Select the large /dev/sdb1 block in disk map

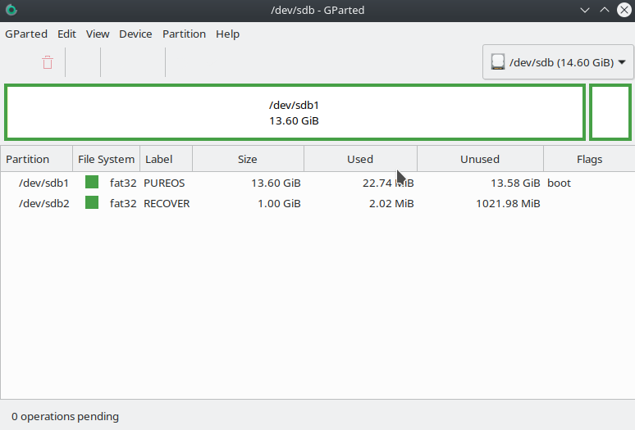pos(294,112)
